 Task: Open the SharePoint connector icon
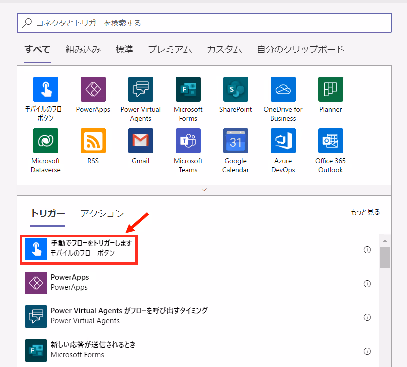(236, 89)
